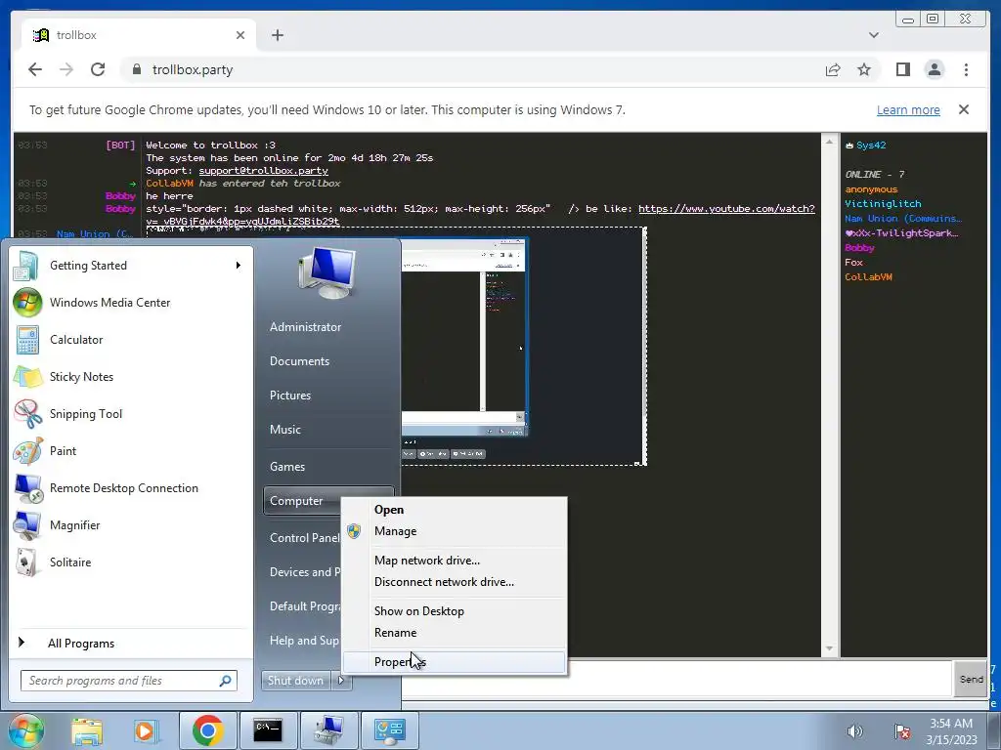Click Send button in trollbox
The image size is (1001, 750).
971,680
